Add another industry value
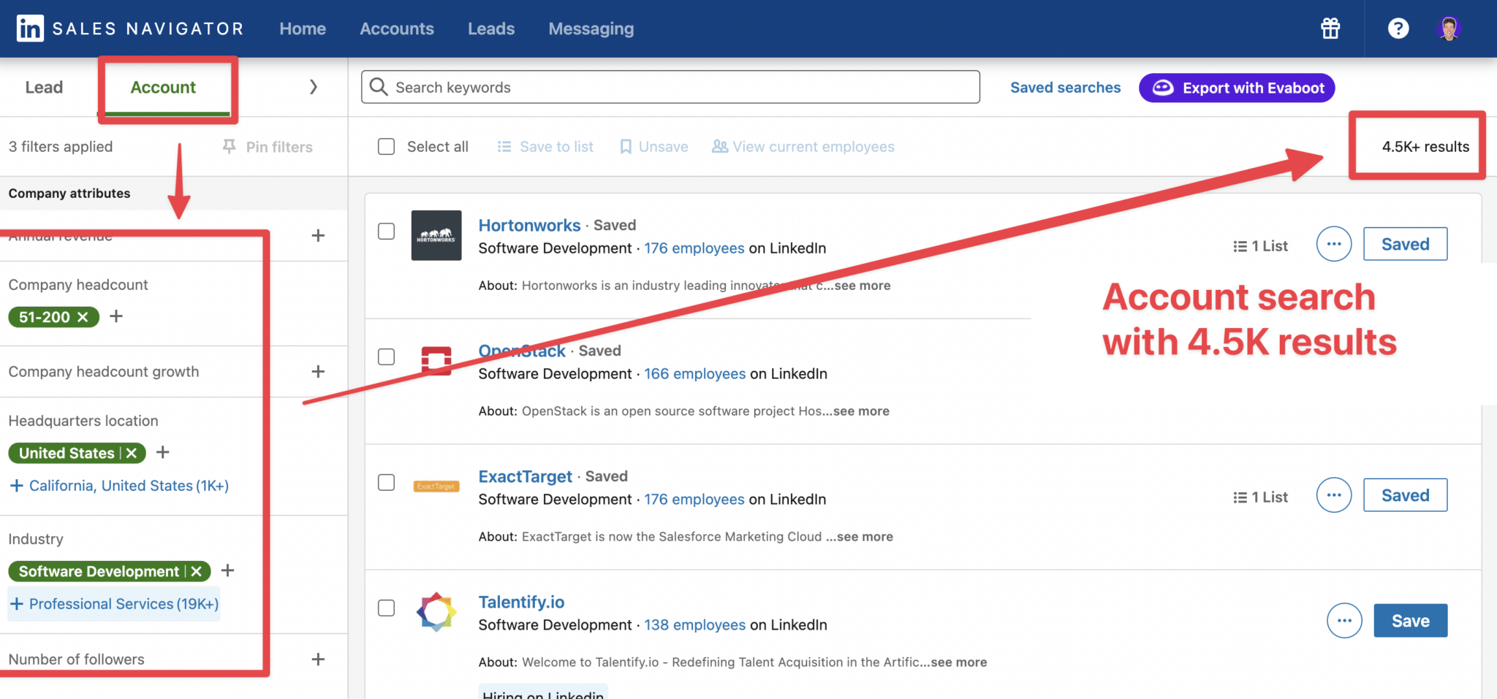Screen dimensions: 1497x699 click(228, 570)
